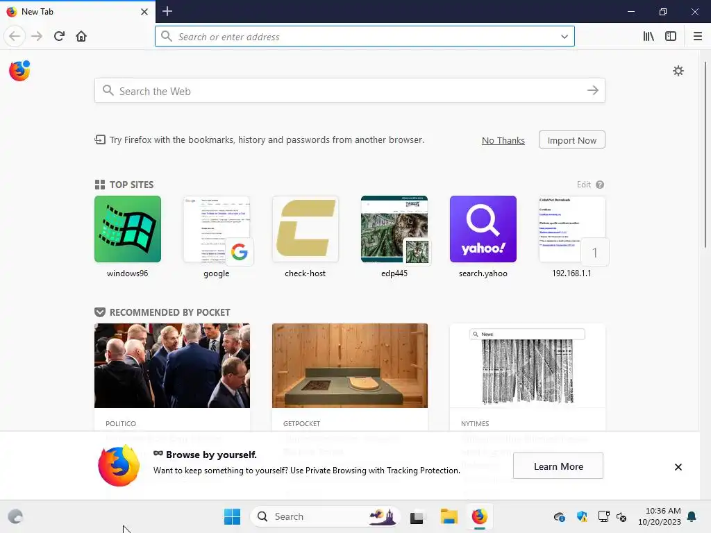Click the Firefox taskbar icon
711x533 pixels.
480,516
